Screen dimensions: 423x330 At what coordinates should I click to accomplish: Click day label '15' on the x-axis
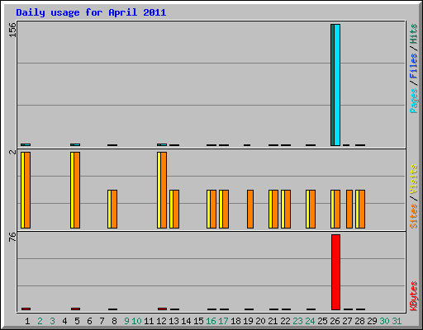(198, 321)
